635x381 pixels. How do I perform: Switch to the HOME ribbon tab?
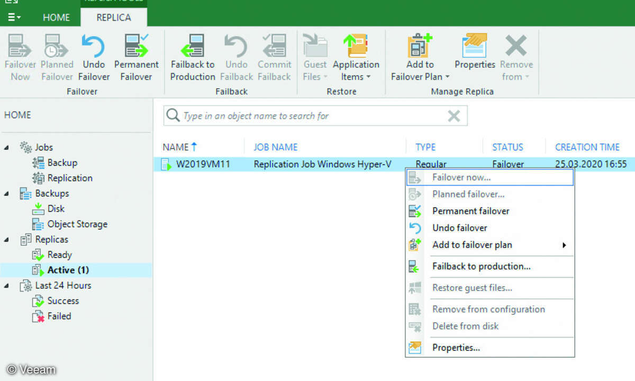click(56, 17)
